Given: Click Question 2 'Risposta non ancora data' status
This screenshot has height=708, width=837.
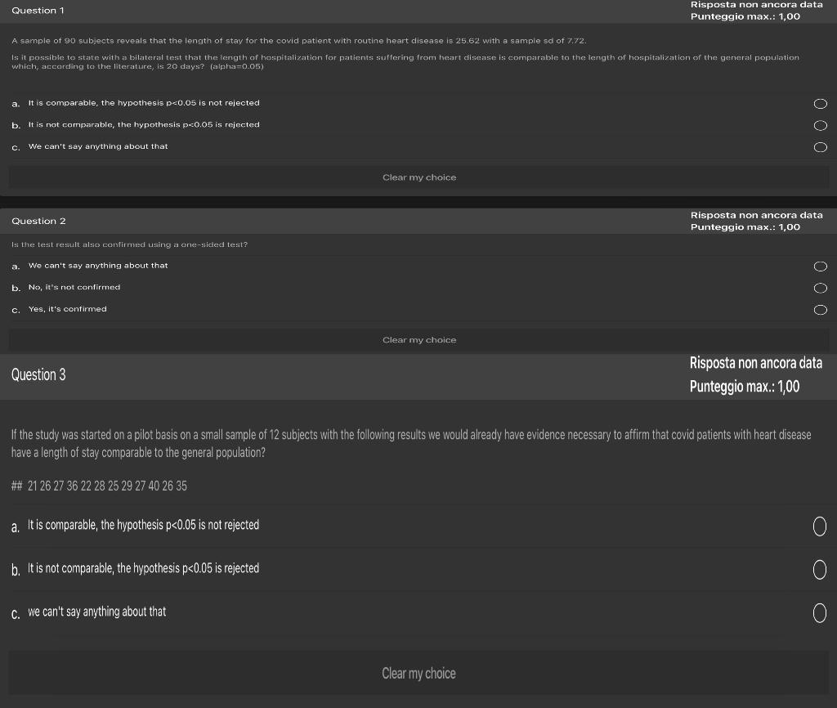Looking at the screenshot, I should [x=757, y=215].
